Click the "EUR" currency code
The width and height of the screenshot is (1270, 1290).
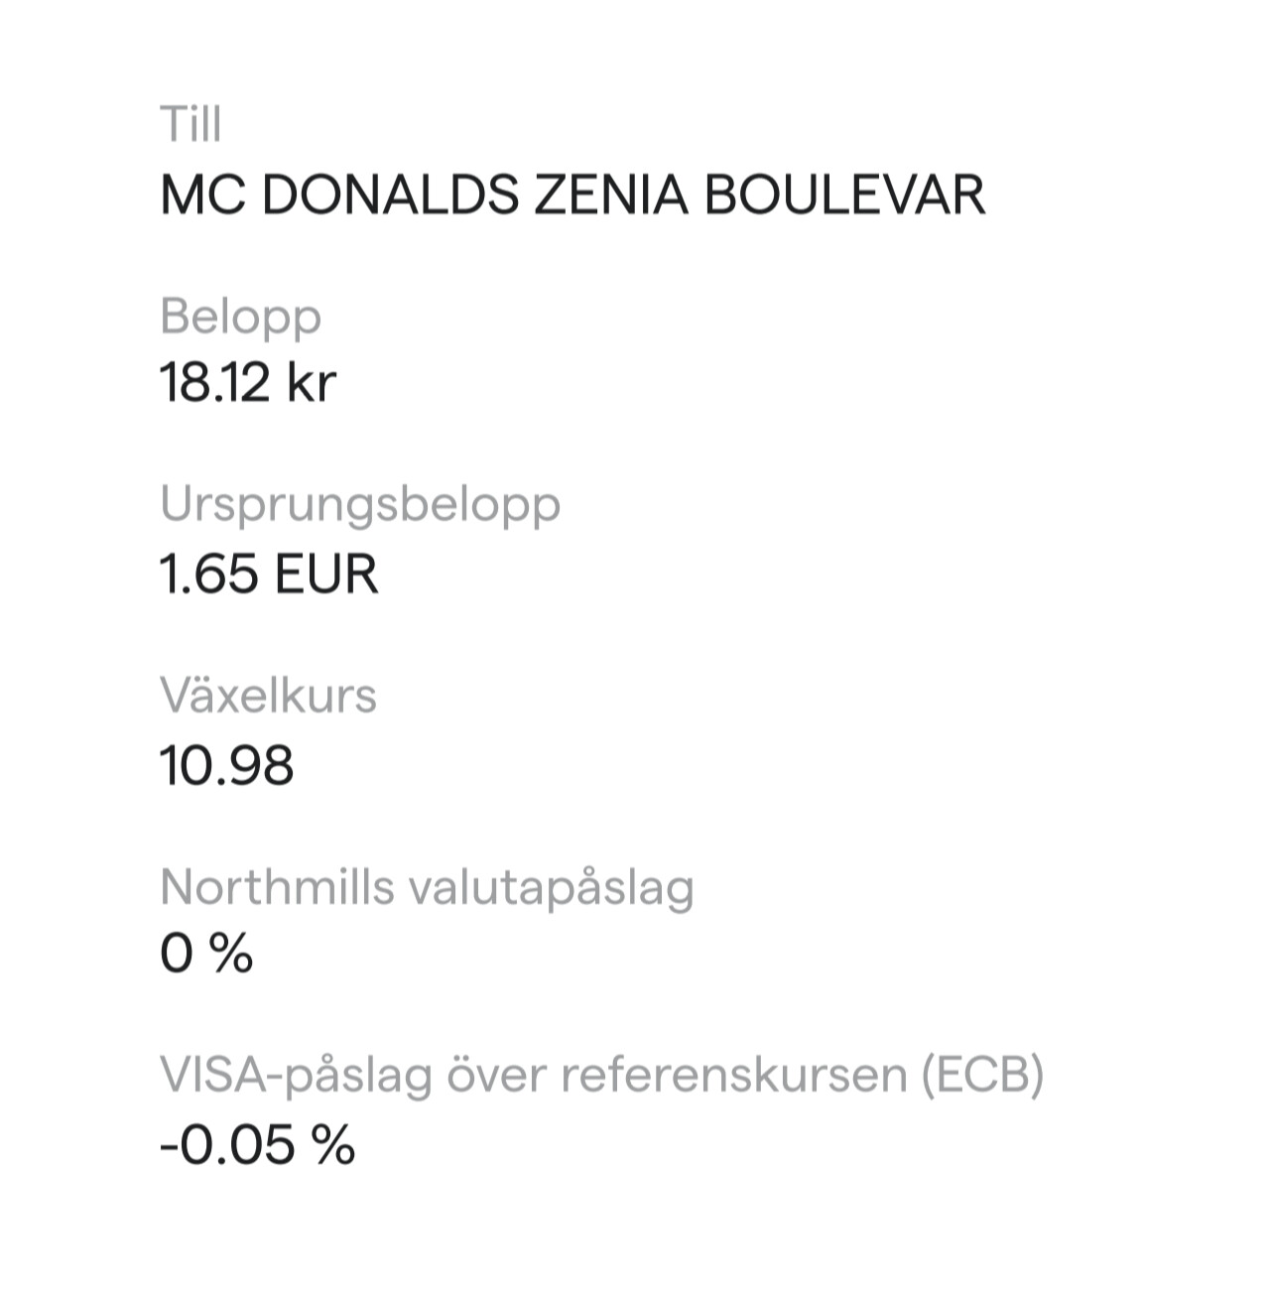326,575
